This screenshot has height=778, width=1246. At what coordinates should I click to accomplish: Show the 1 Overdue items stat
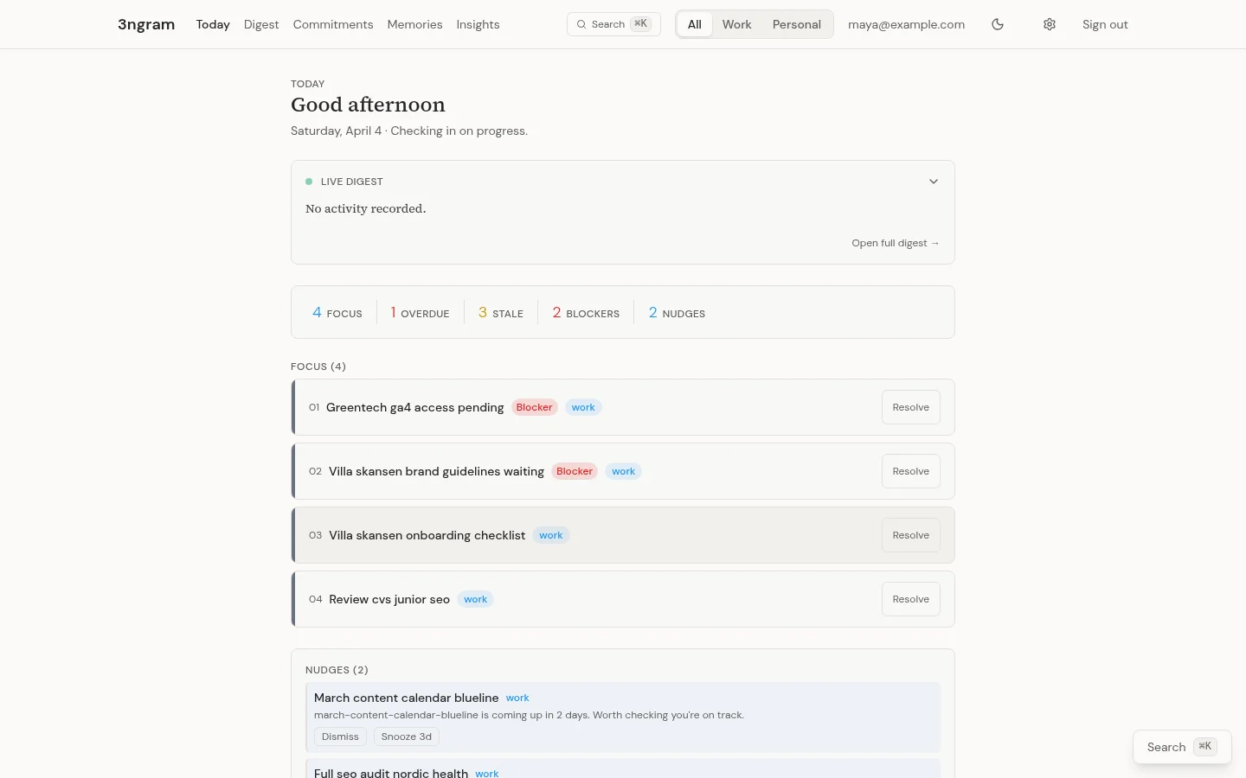(420, 313)
